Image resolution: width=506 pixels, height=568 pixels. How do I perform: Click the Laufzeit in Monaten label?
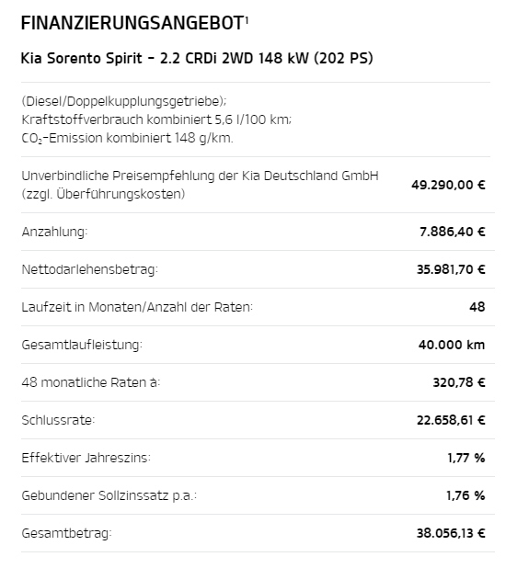point(137,307)
